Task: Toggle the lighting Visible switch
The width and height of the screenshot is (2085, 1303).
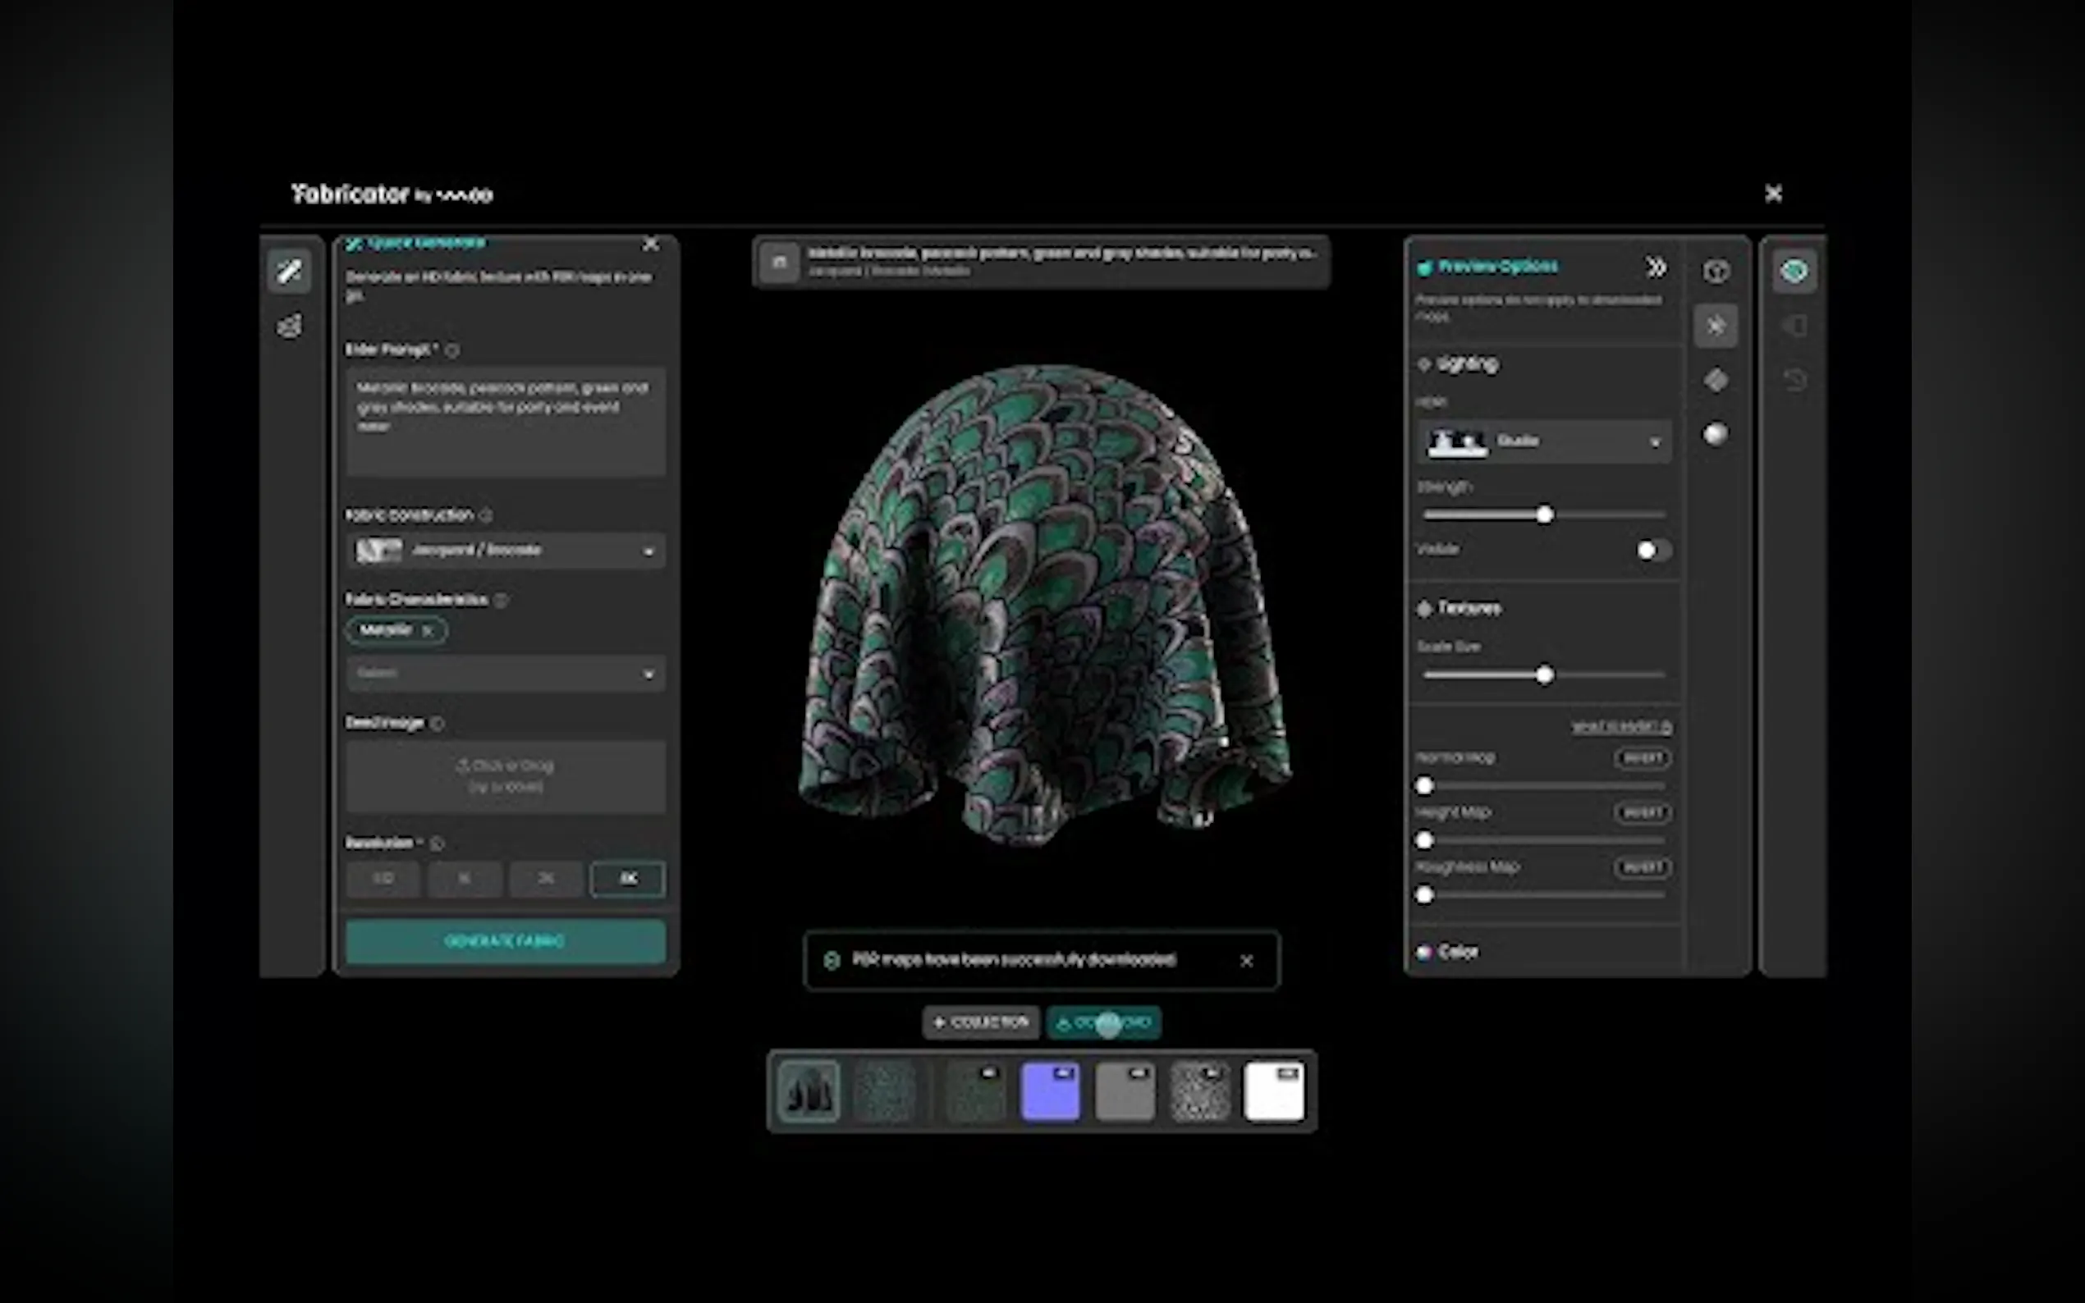Action: coord(1653,551)
